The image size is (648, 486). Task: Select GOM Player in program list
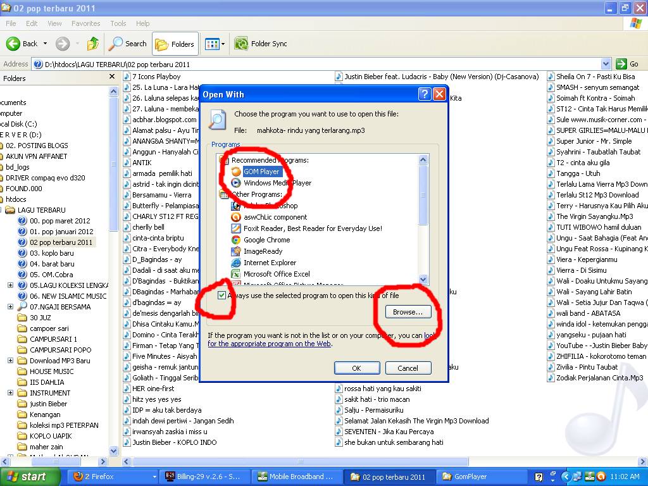click(x=261, y=171)
